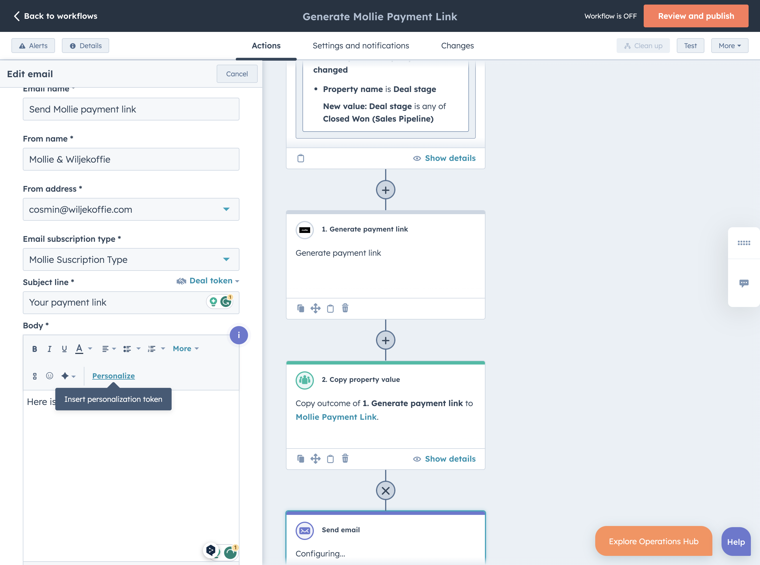This screenshot has height=565, width=760.
Task: Click Review and publish
Action: point(696,16)
